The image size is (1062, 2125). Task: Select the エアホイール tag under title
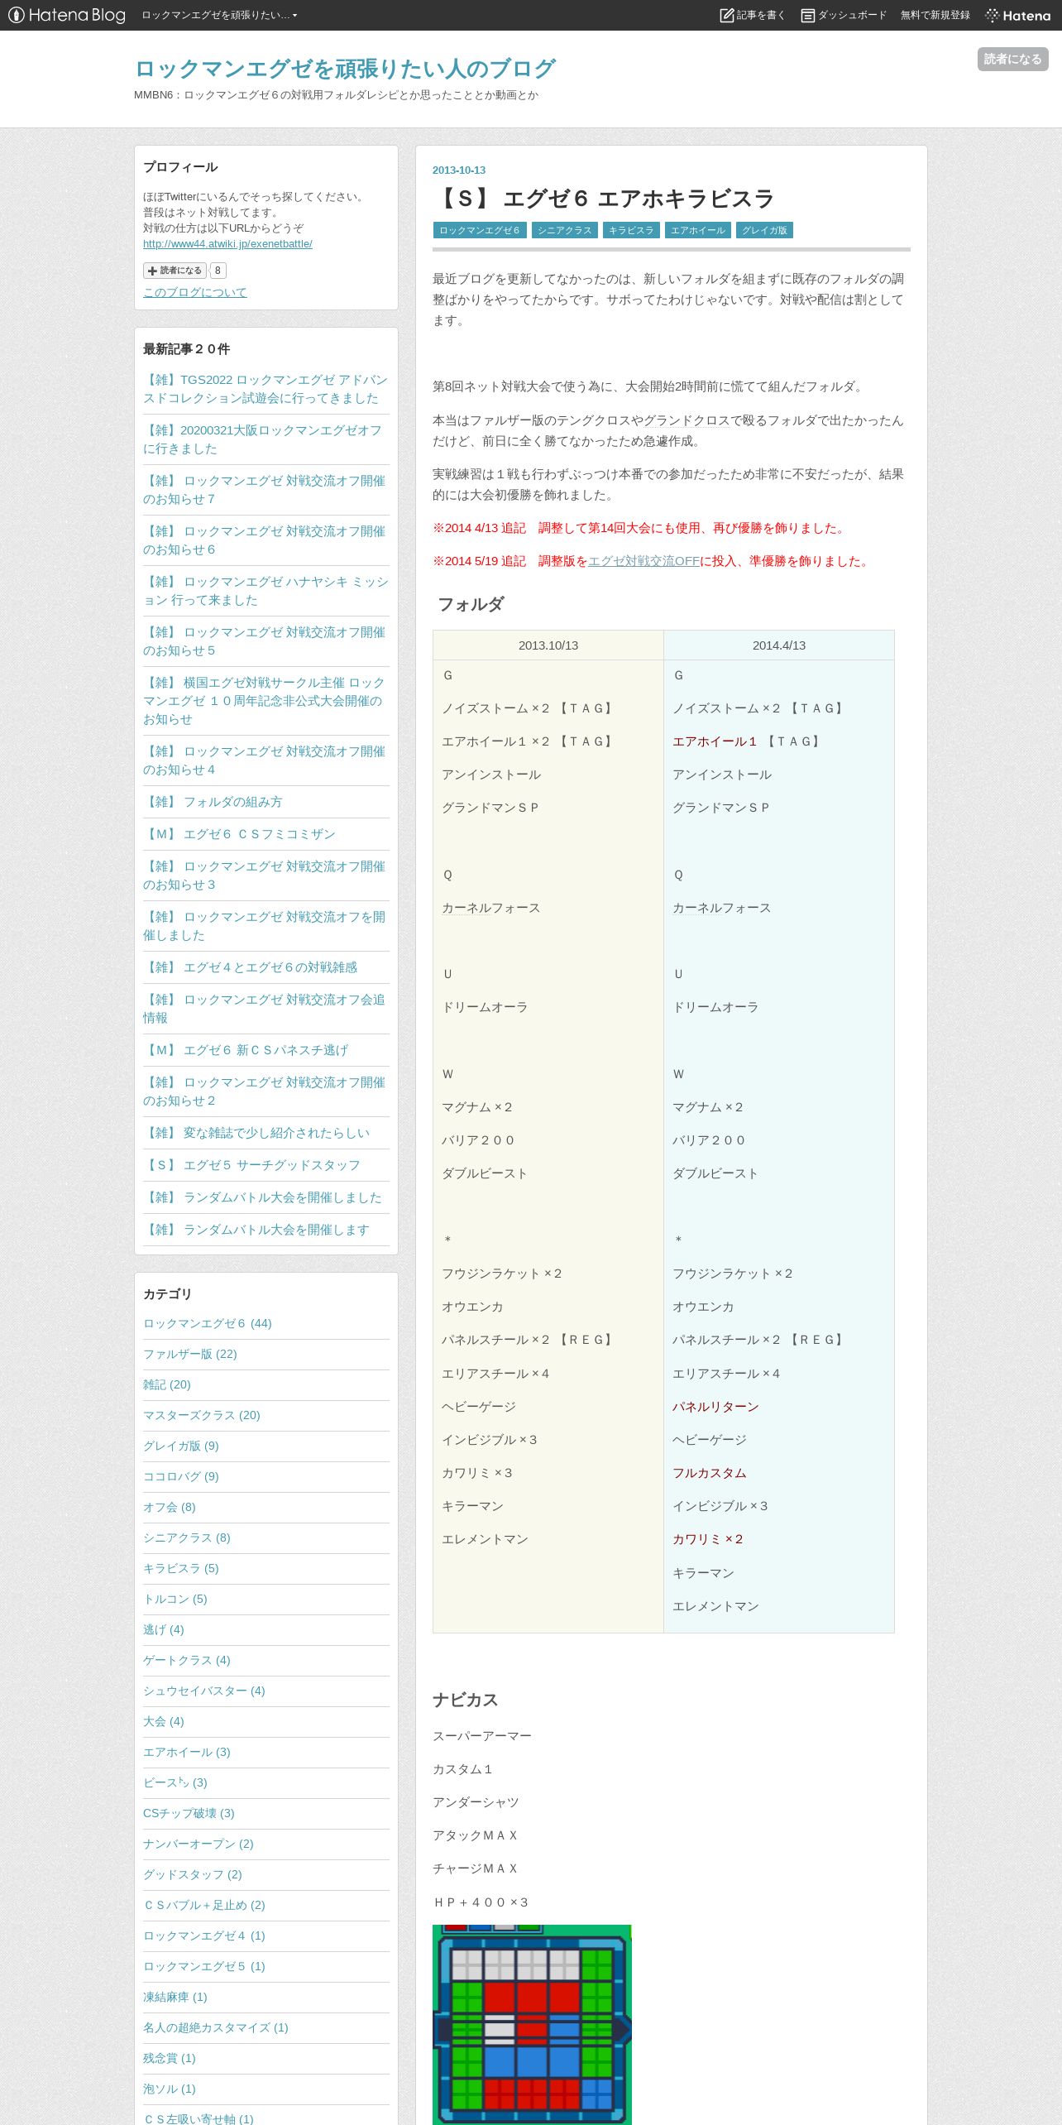pyautogui.click(x=697, y=230)
